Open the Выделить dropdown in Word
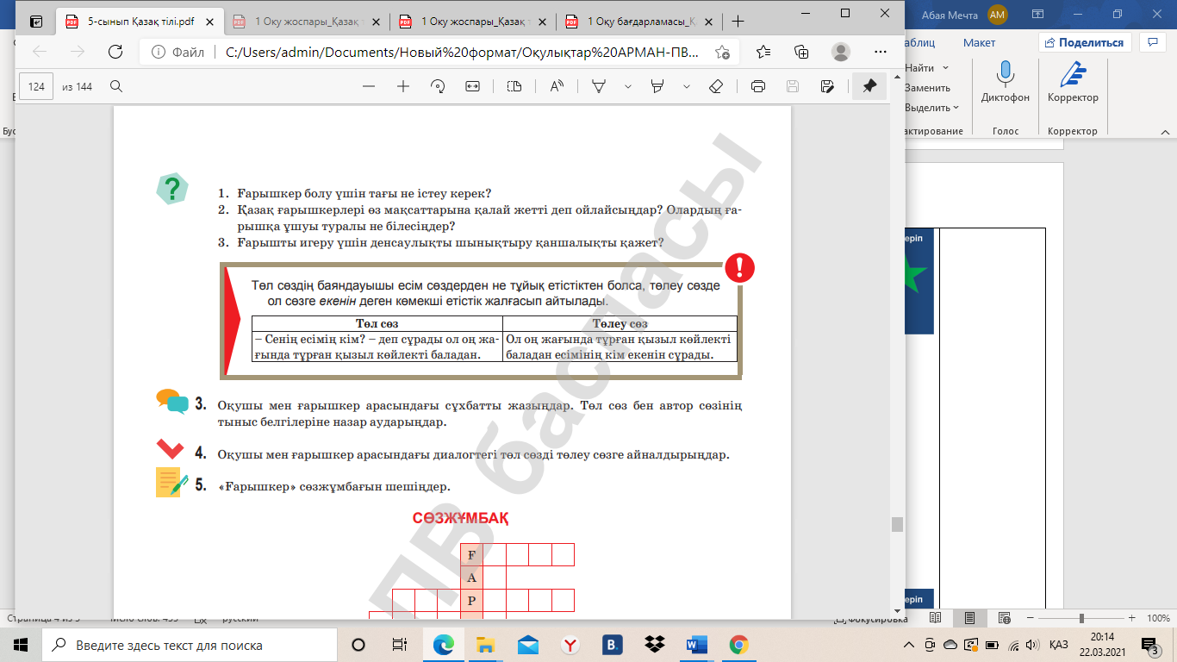Viewport: 1177px width, 662px height. click(x=931, y=107)
